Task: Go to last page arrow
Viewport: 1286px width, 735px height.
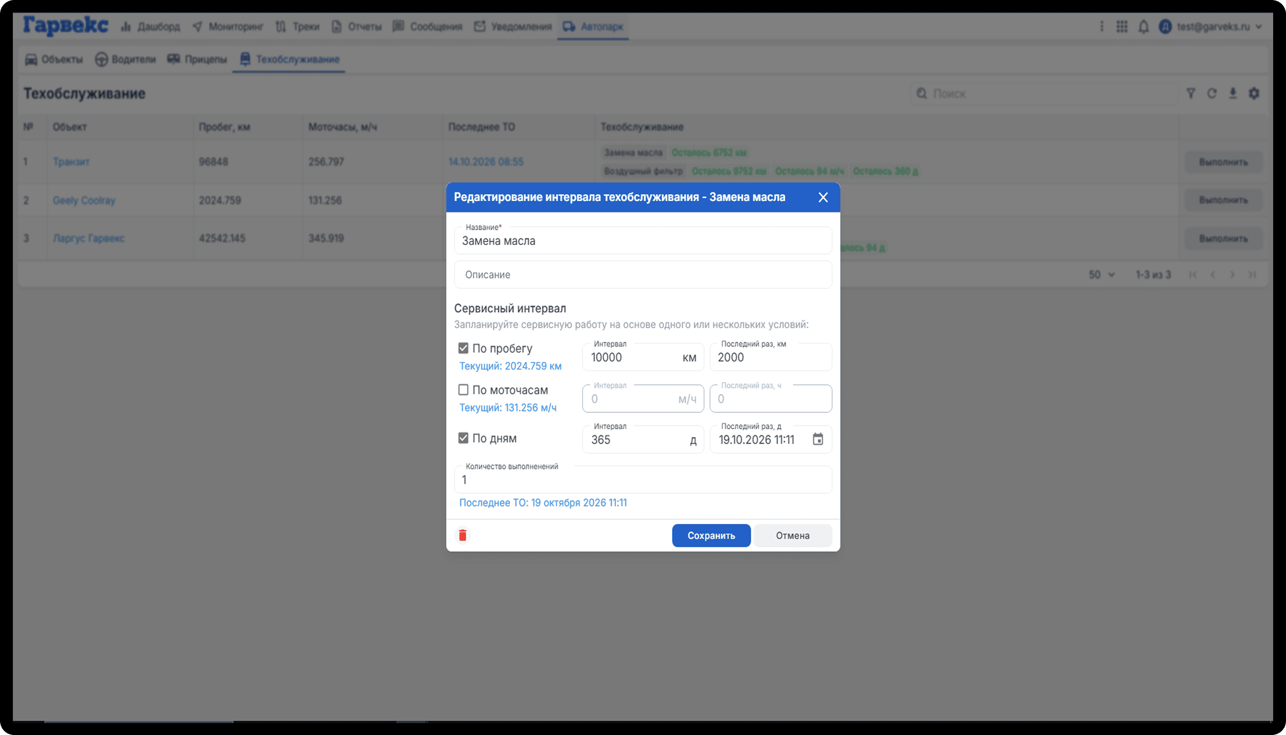Action: [x=1252, y=274]
